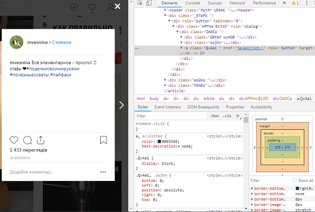315x212 pixels.
Task: Follow mvesnina via the Стежити link
Action: (62, 42)
